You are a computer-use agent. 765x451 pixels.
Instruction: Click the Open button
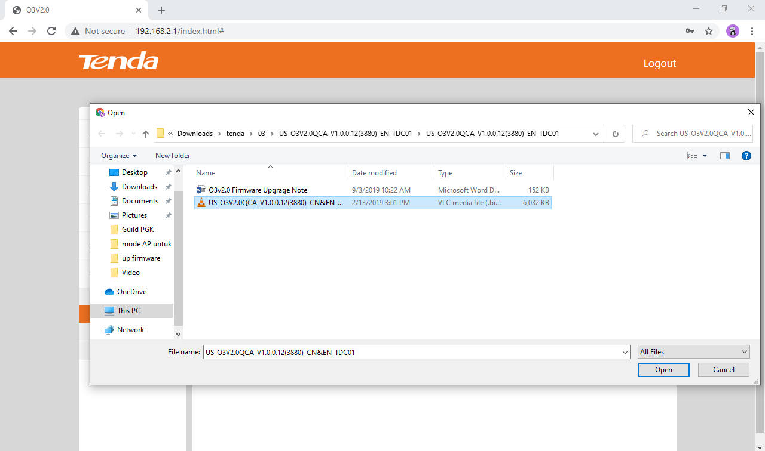663,370
